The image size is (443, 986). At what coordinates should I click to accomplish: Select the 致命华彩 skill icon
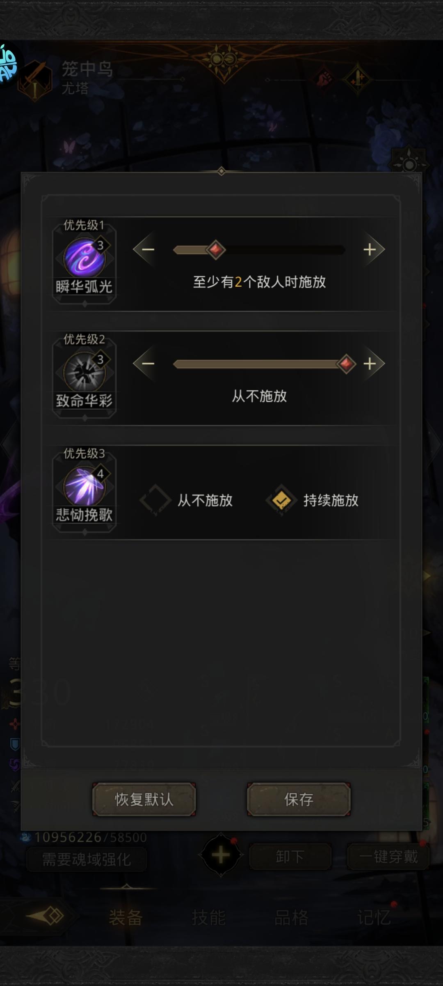click(x=84, y=372)
